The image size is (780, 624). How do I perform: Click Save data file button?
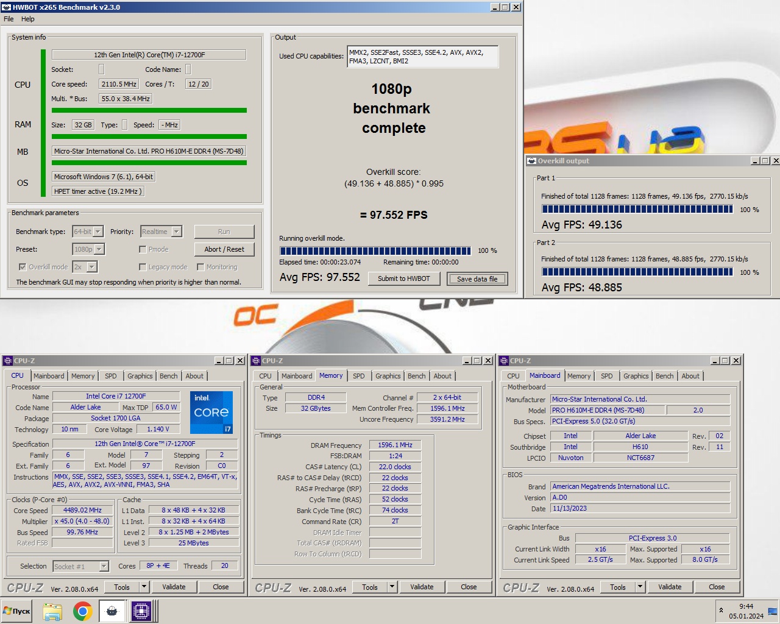[477, 279]
